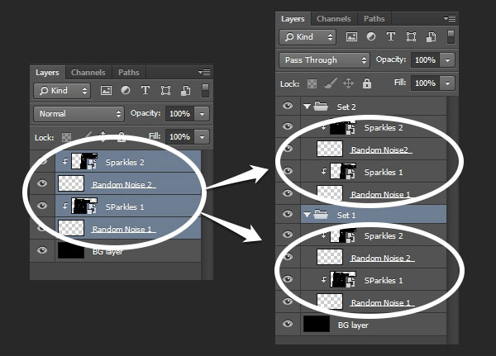The height and width of the screenshot is (356, 496).
Task: Click adjustment layer filter icon in right panel
Action: point(371,36)
